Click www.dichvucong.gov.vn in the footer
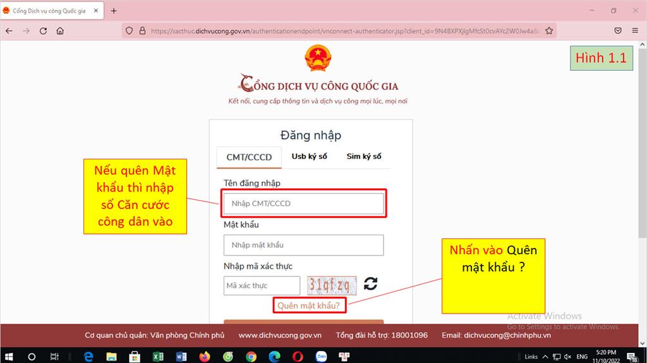Screen dimensions: 647x363 pos(280,335)
